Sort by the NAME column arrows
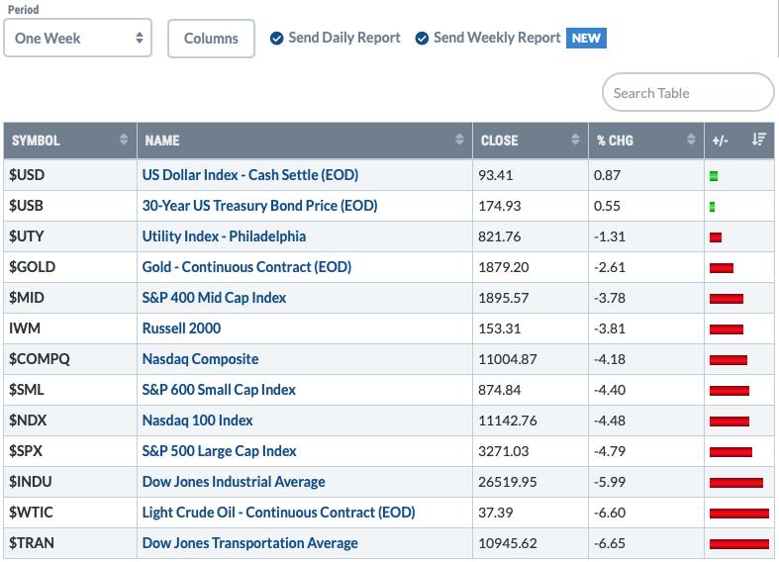 point(459,140)
